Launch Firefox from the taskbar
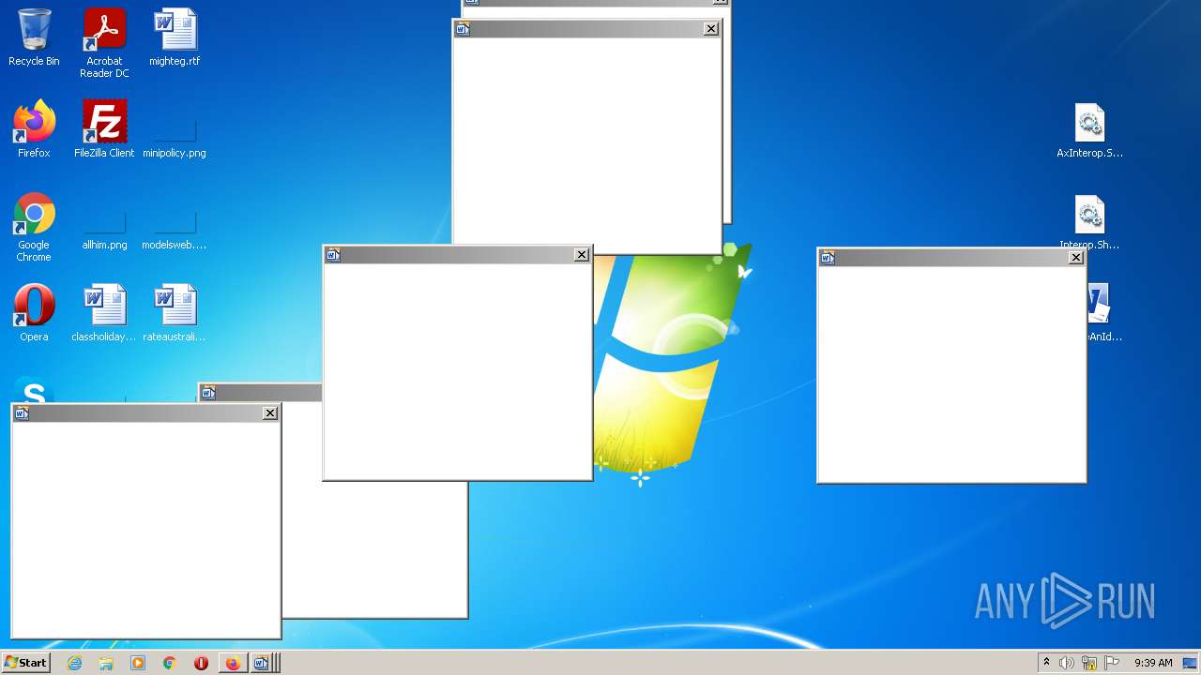The image size is (1201, 675). [233, 663]
